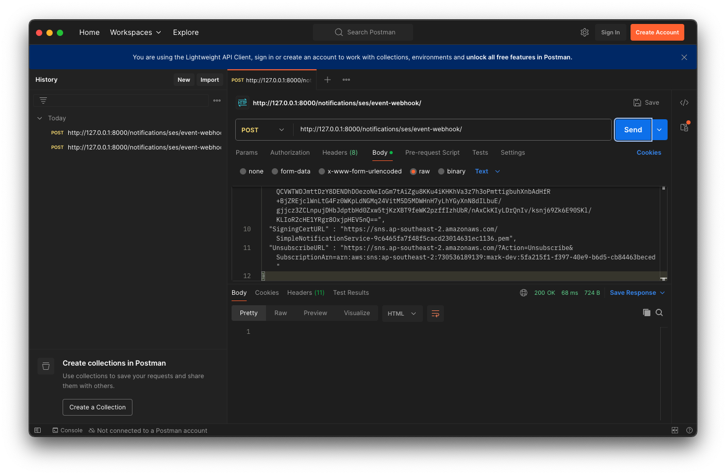Image resolution: width=726 pixels, height=475 pixels.
Task: Click the body editor vertical scrollbar
Action: [663, 233]
